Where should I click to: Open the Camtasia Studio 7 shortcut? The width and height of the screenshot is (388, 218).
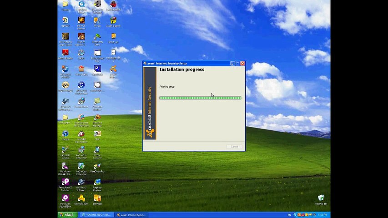(97, 104)
